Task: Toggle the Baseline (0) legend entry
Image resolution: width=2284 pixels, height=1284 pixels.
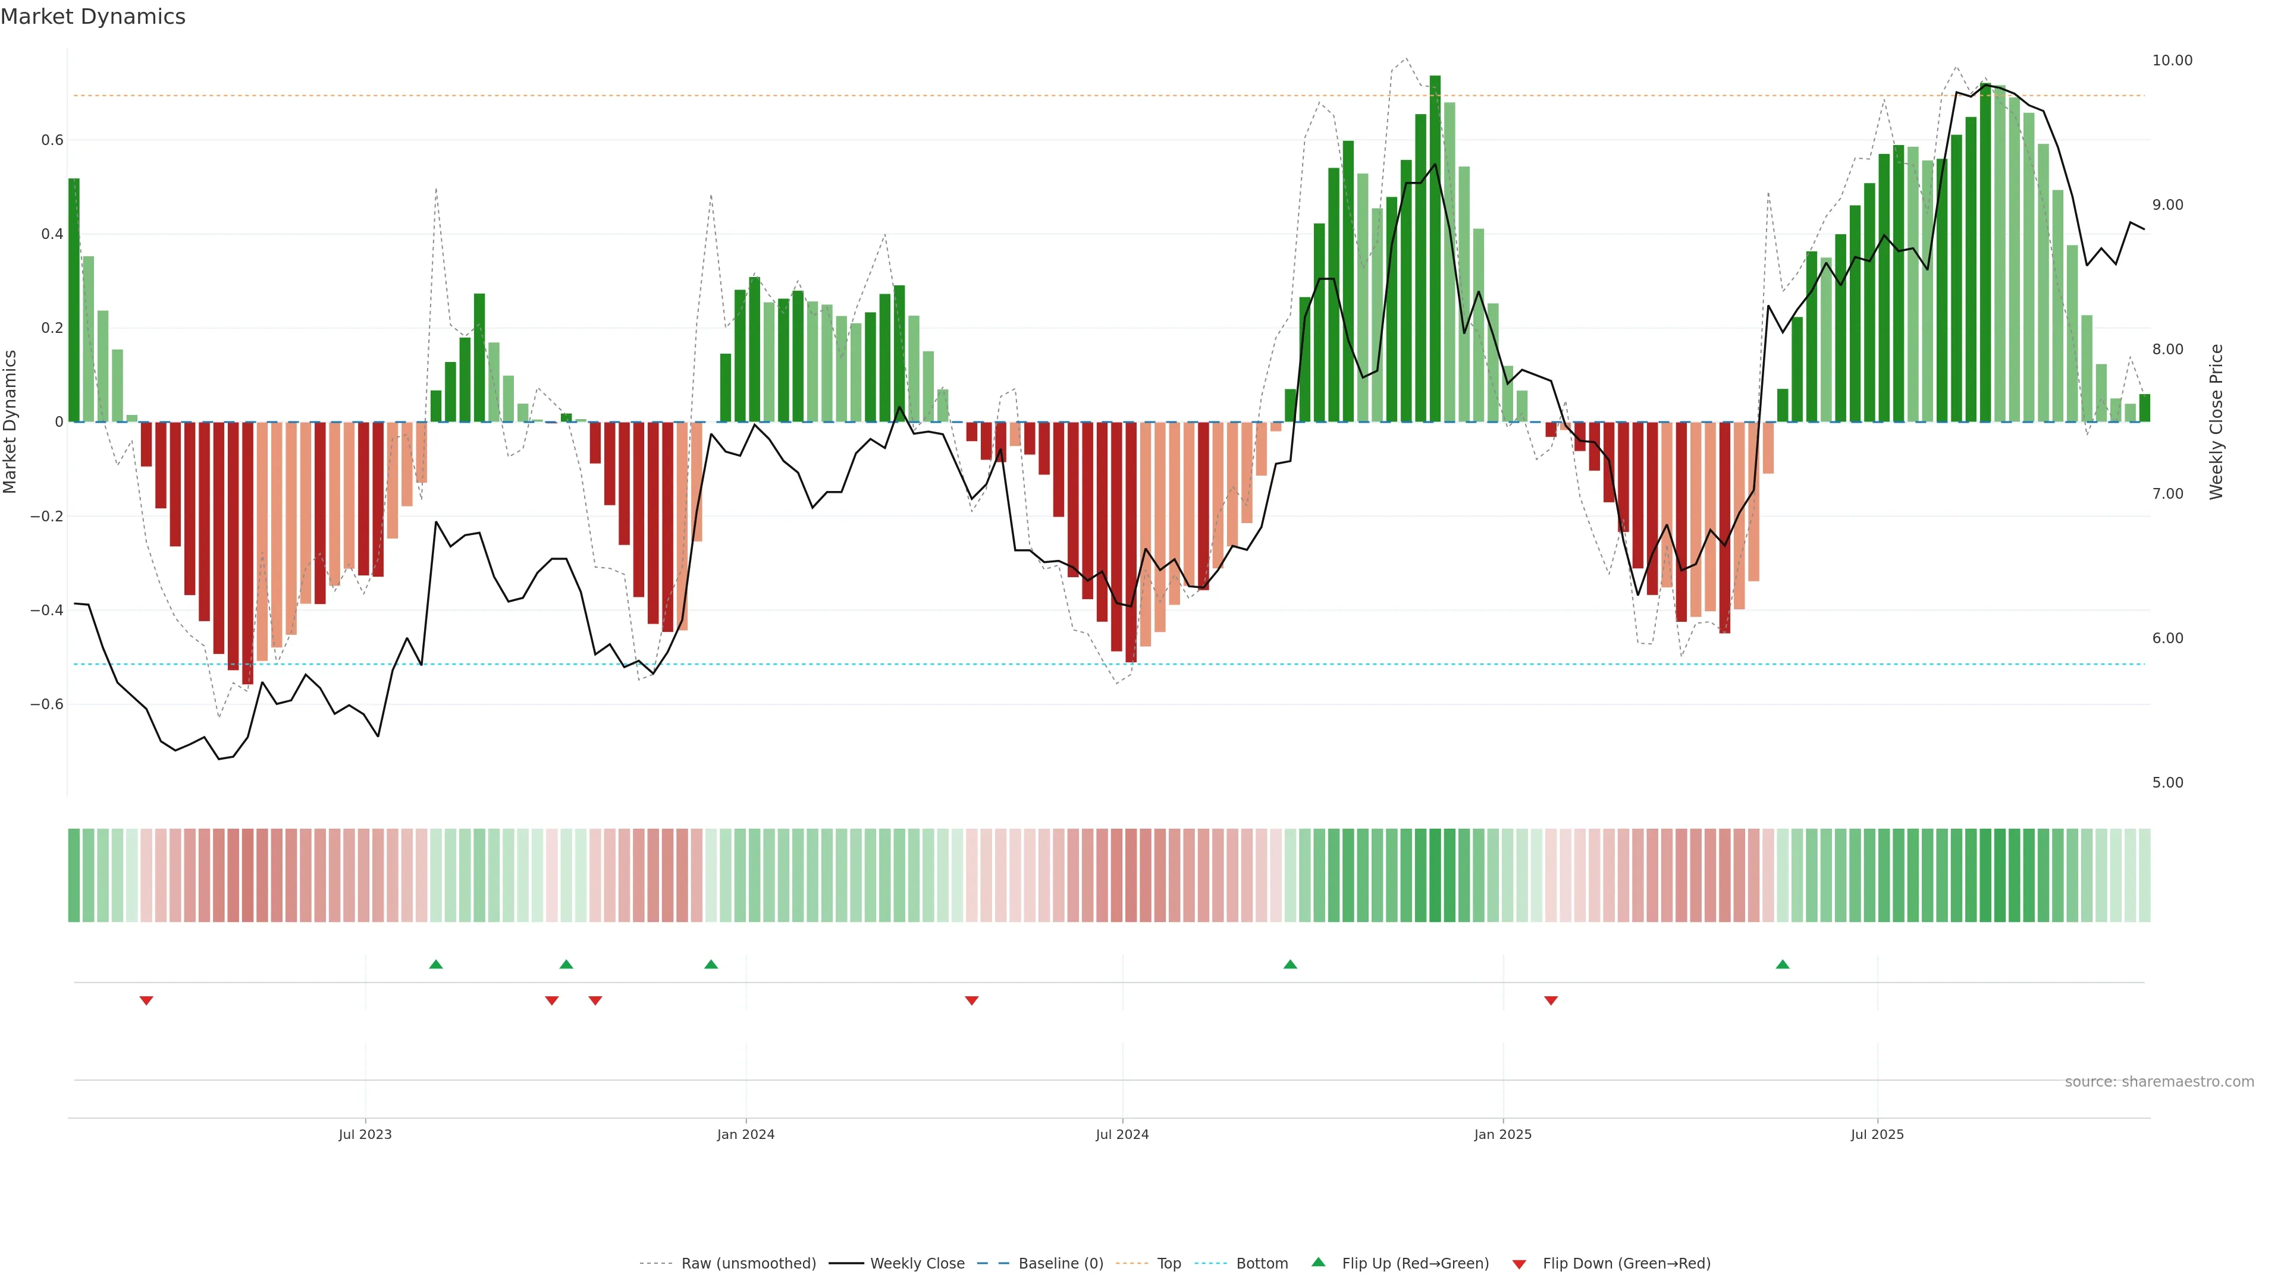Action: 1061,1264
